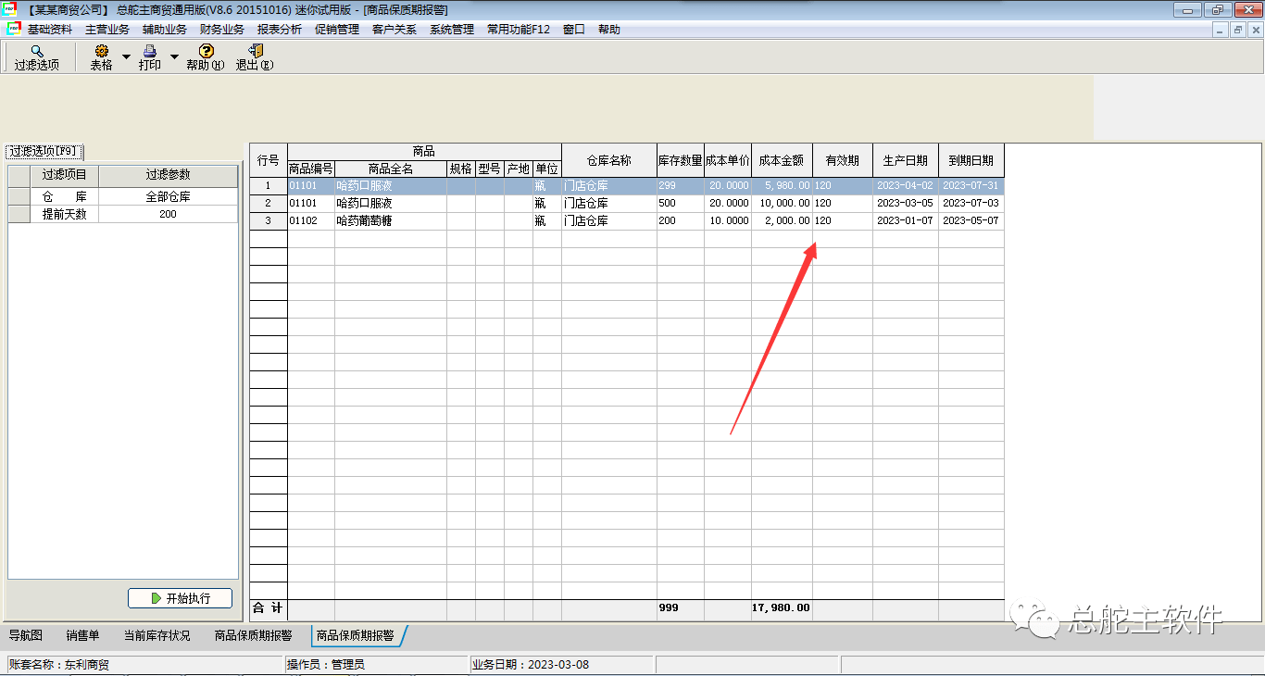Click 操作员：管理员 status entry
1265x676 pixels.
pyautogui.click(x=376, y=665)
